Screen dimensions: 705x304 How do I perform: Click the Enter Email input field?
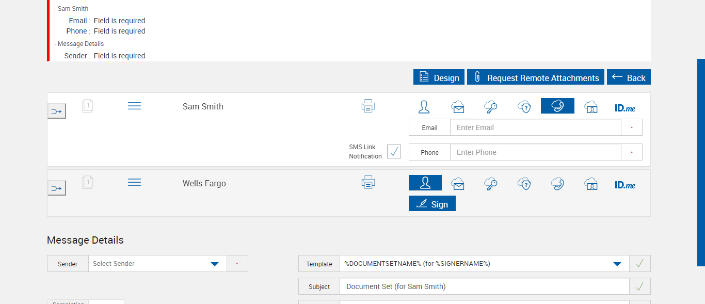535,127
